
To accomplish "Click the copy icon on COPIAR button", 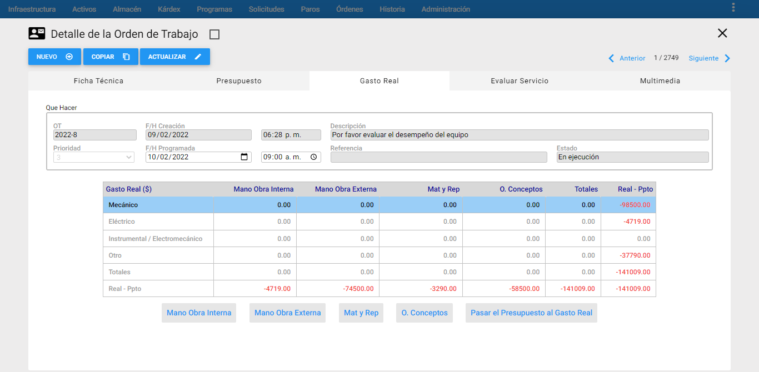I will pos(126,57).
